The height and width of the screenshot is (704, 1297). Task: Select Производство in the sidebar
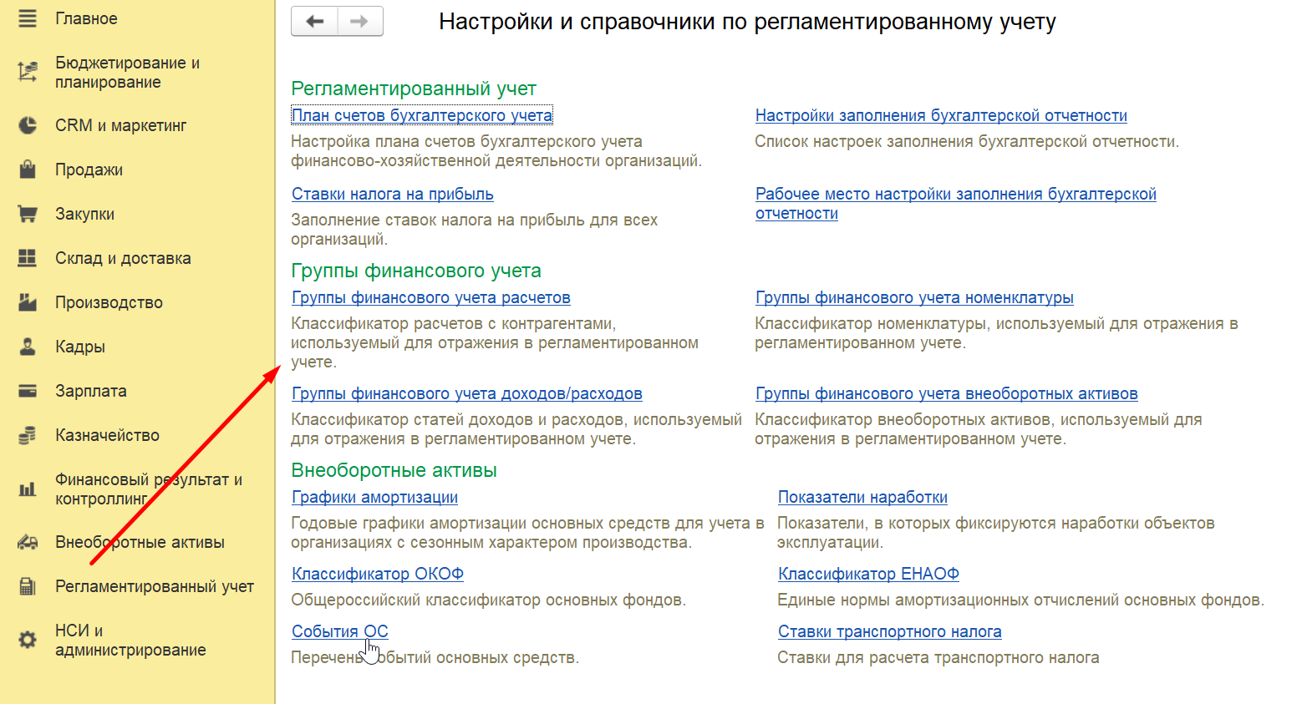point(109,302)
